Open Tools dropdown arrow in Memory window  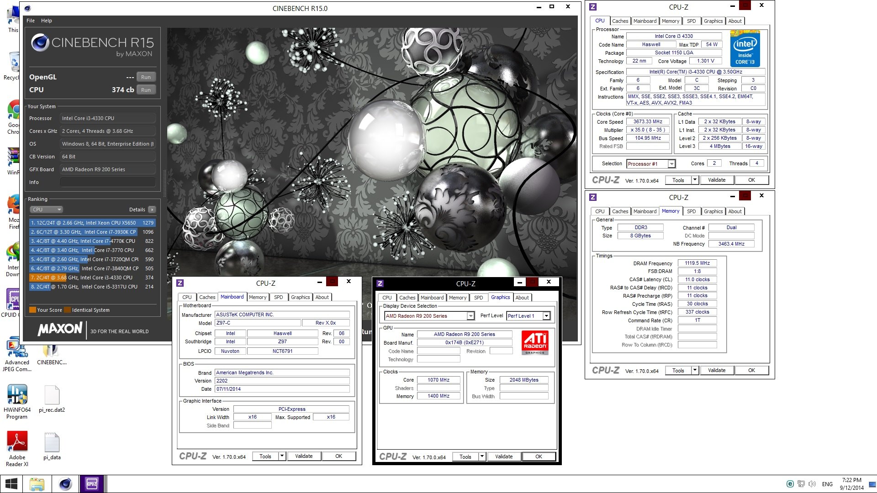tap(695, 371)
